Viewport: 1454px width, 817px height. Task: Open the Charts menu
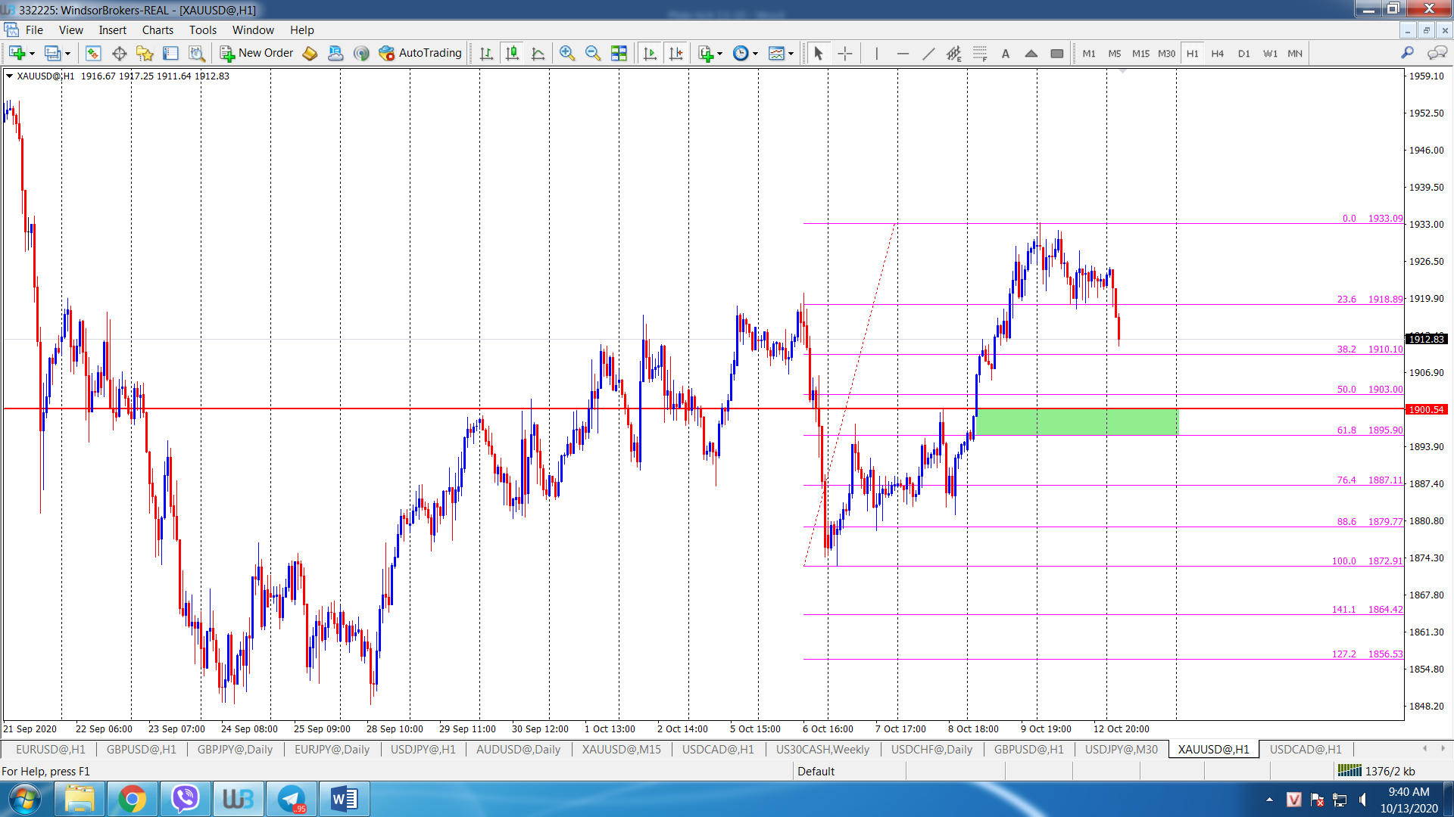pyautogui.click(x=158, y=30)
